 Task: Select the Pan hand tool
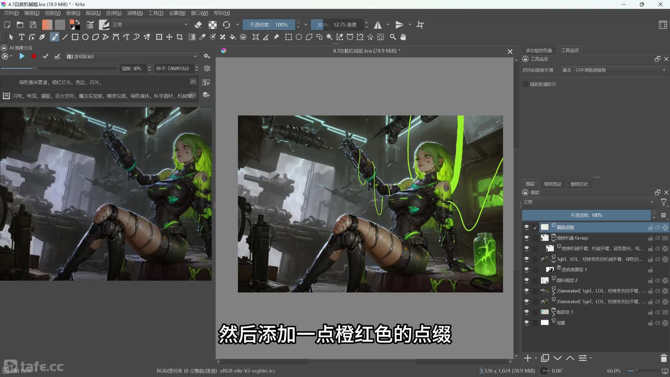point(403,37)
